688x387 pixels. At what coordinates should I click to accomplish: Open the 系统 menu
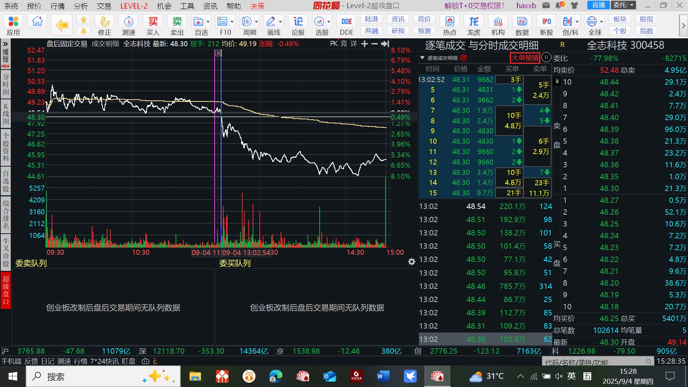[x=11, y=6]
